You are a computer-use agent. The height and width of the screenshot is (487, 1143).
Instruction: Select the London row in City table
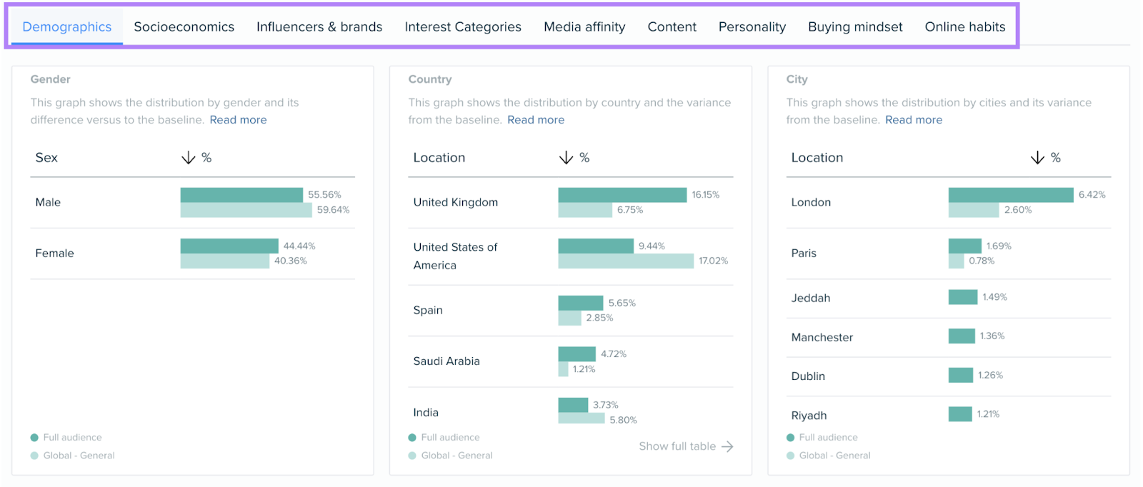click(x=811, y=202)
